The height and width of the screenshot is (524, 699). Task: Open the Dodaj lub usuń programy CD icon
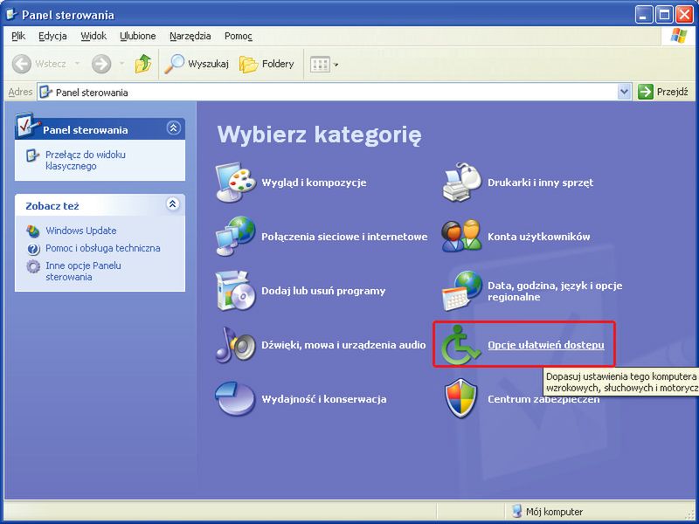(x=236, y=291)
